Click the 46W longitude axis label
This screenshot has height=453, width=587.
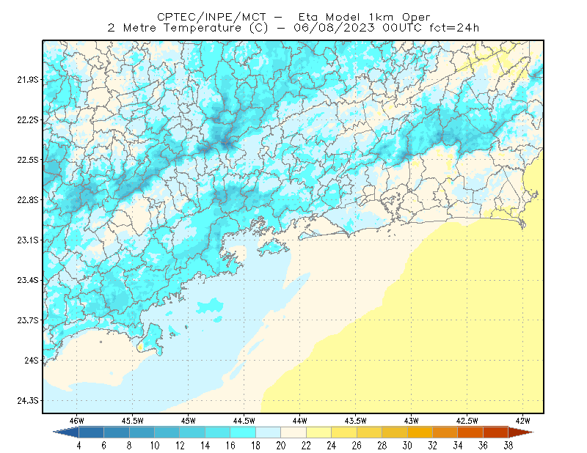[76, 421]
